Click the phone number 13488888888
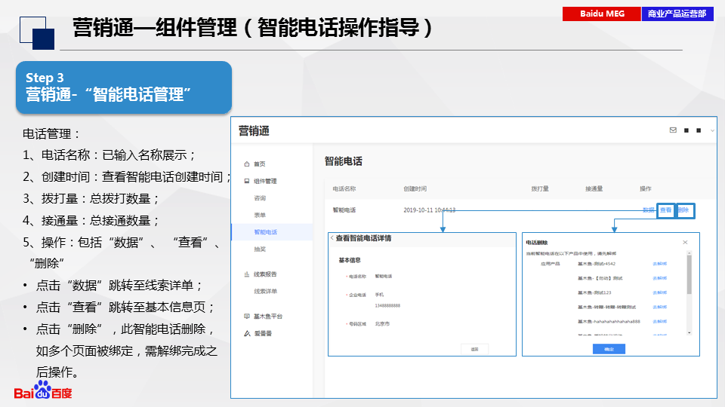725x407 pixels. 387,305
